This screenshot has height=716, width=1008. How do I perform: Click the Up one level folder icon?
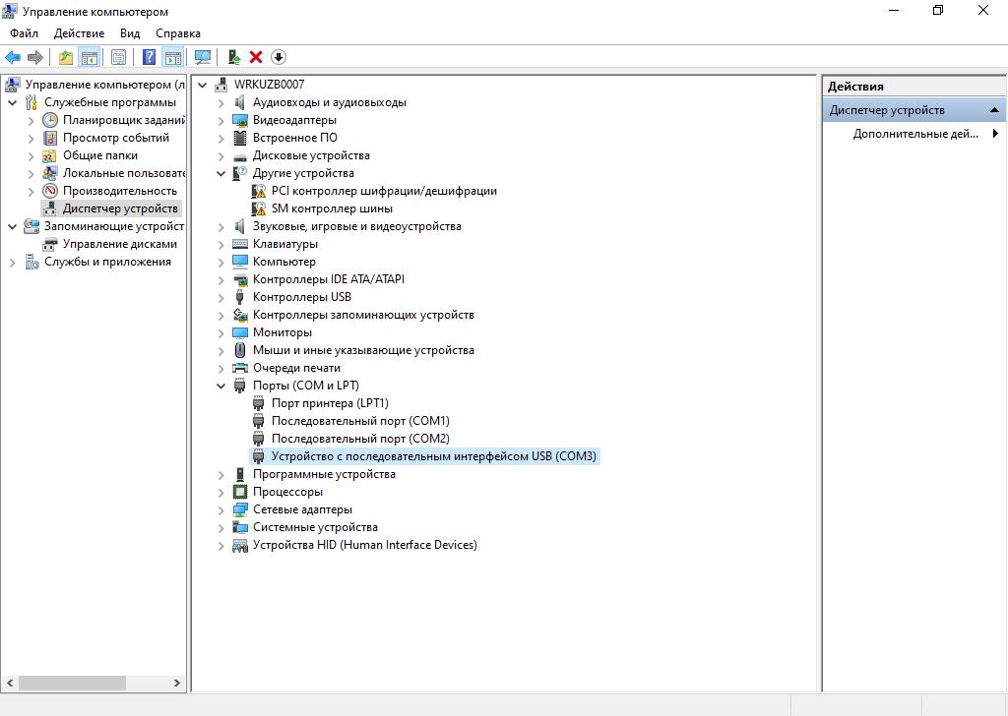tap(65, 57)
